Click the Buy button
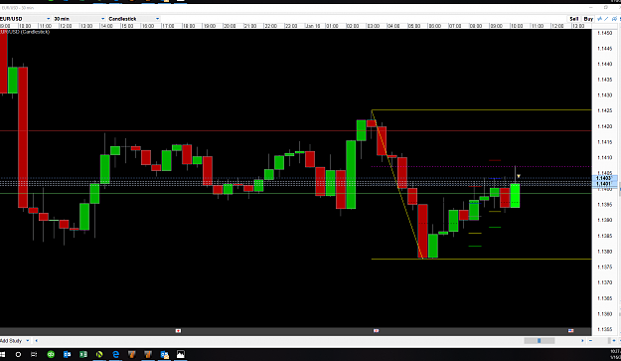This screenshot has height=361, width=621. point(588,19)
